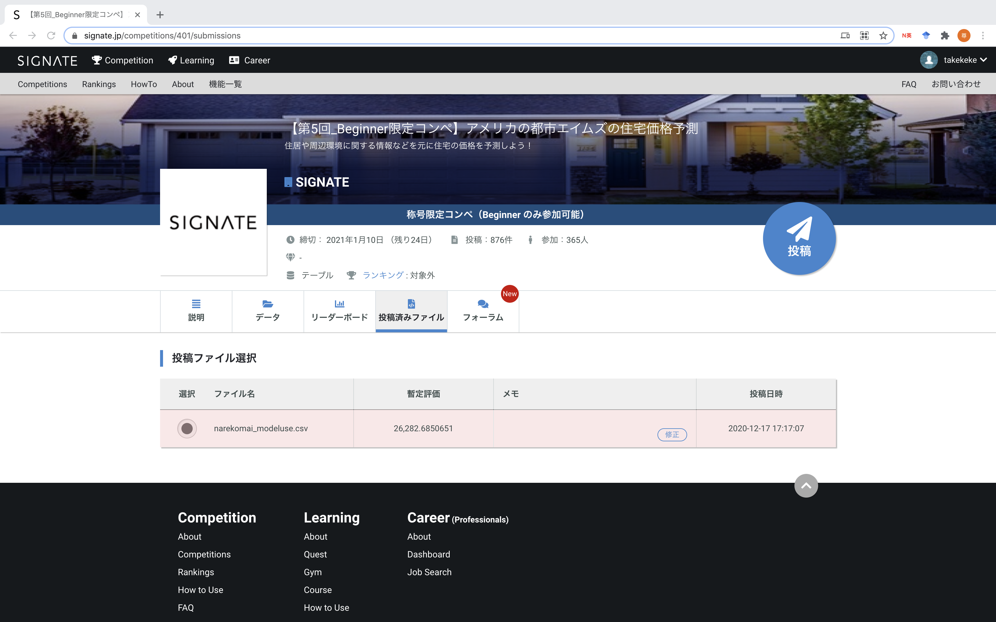996x622 pixels.
Task: Bookmark this page with the star icon
Action: click(883, 36)
